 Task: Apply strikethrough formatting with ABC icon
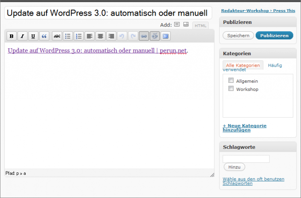pos(57,36)
